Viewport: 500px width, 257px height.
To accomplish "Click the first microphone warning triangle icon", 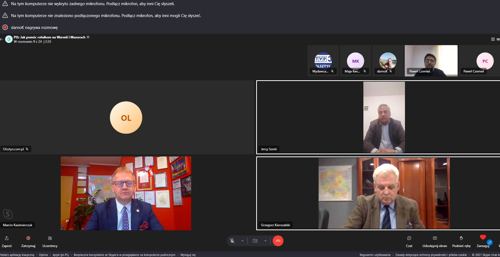I will click(x=5, y=4).
